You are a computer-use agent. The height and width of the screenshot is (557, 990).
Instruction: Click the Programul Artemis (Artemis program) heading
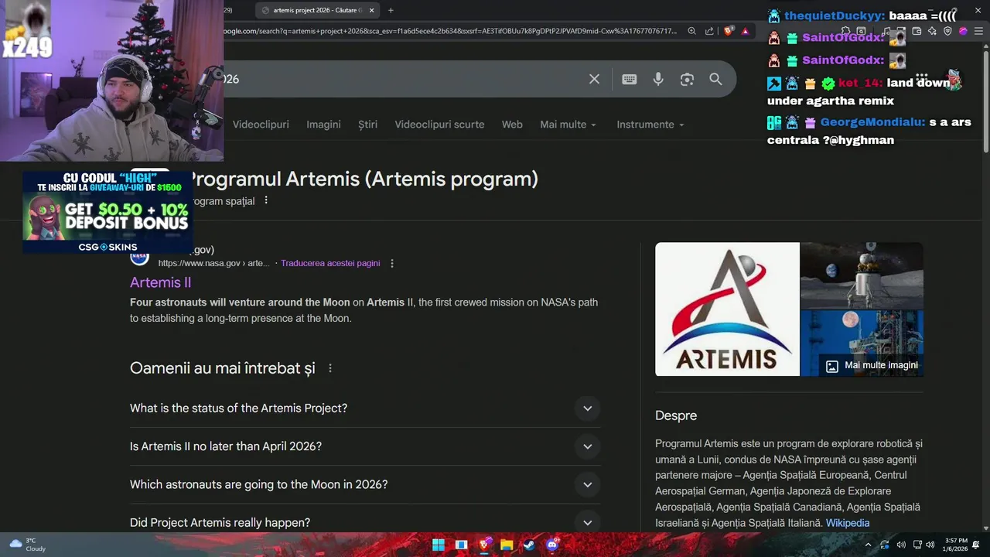click(364, 179)
